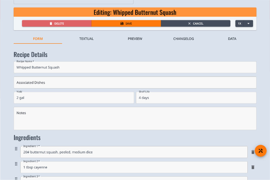Click the Recipe Name field
The height and width of the screenshot is (180, 270).
tap(135, 68)
